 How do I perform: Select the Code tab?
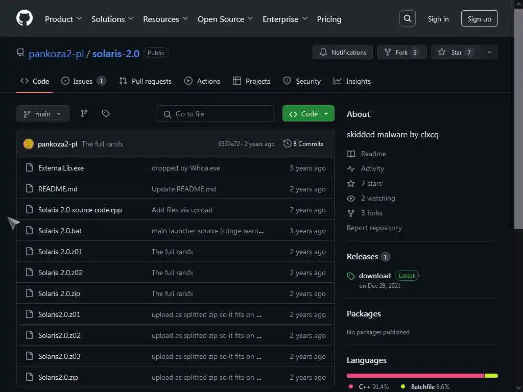(x=35, y=81)
